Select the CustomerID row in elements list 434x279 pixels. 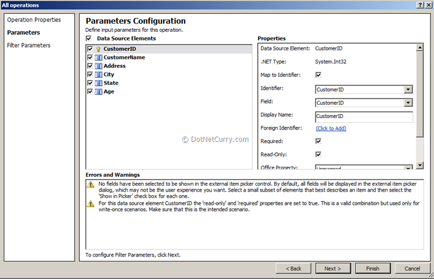[169, 49]
